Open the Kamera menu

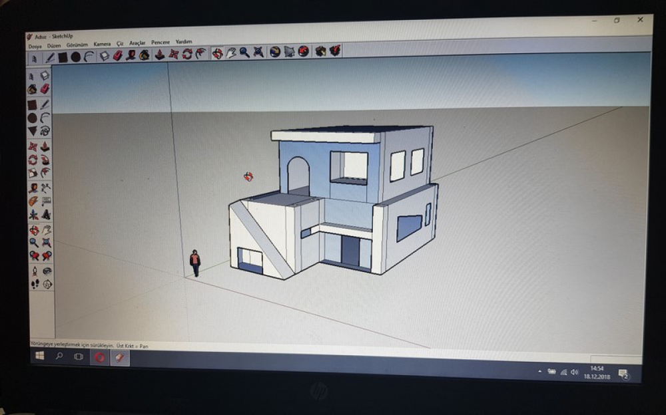click(x=102, y=44)
